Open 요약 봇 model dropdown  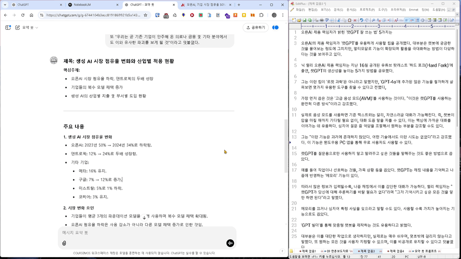pyautogui.click(x=30, y=27)
